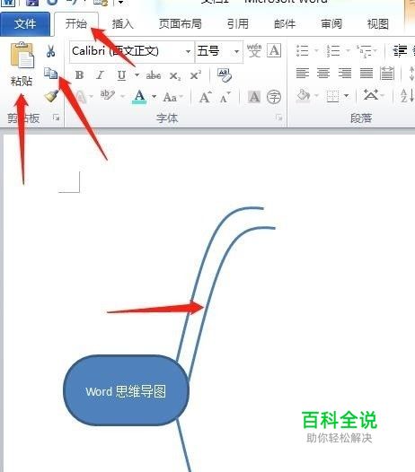Toggle Bold formatting

80,75
